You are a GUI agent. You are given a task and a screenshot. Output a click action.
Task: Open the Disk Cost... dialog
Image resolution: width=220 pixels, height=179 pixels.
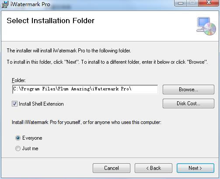tap(189, 103)
